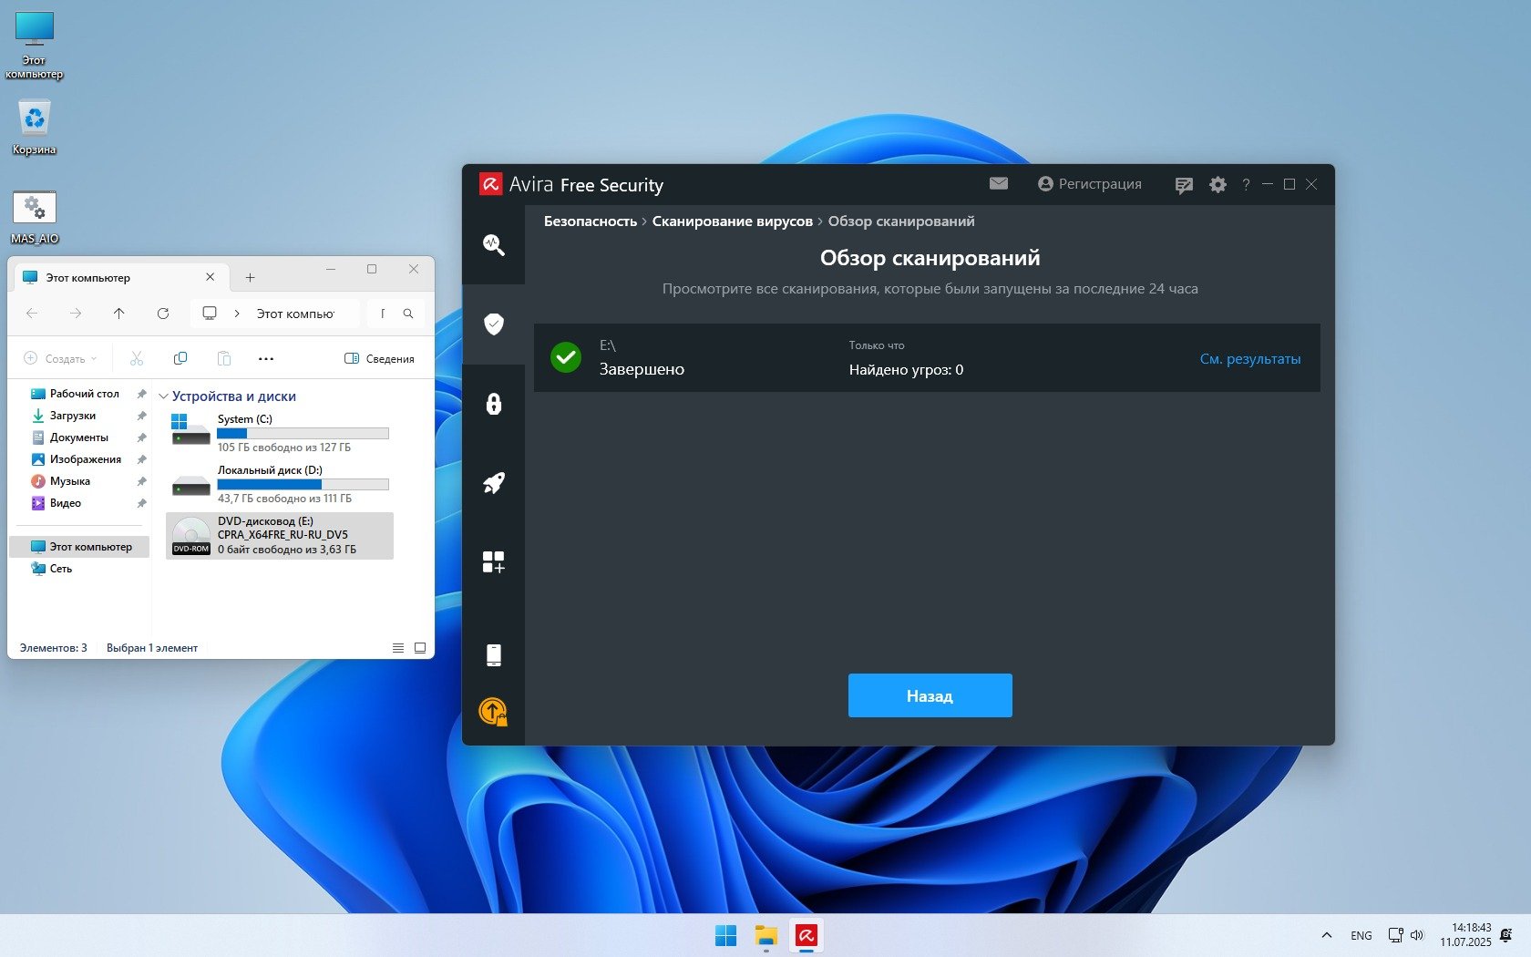Open the Avira Status search icon in sidebar
This screenshot has width=1531, height=957.
pyautogui.click(x=493, y=244)
